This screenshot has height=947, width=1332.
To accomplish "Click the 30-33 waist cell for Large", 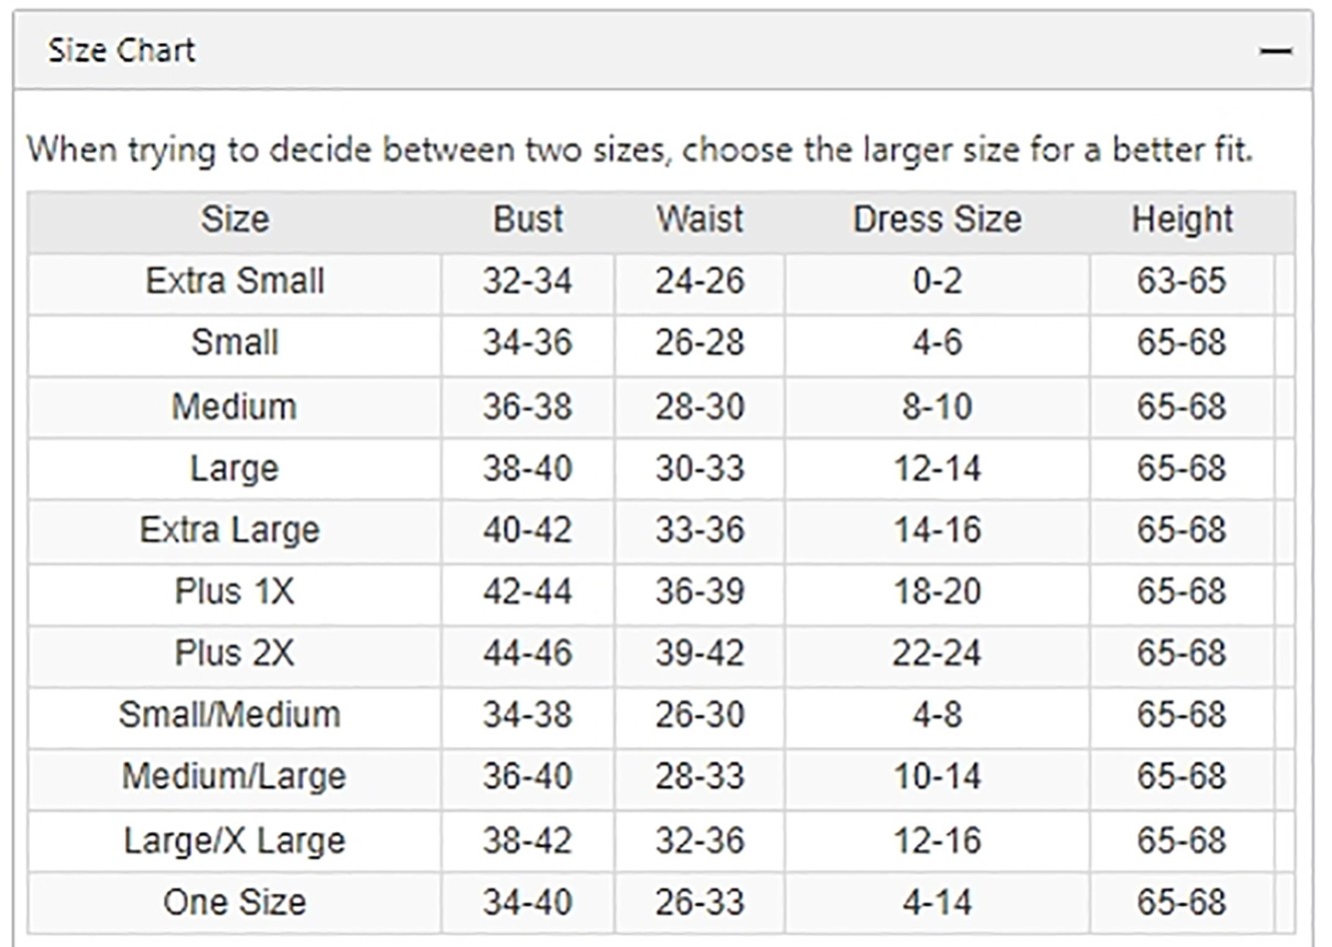I will (x=699, y=469).
